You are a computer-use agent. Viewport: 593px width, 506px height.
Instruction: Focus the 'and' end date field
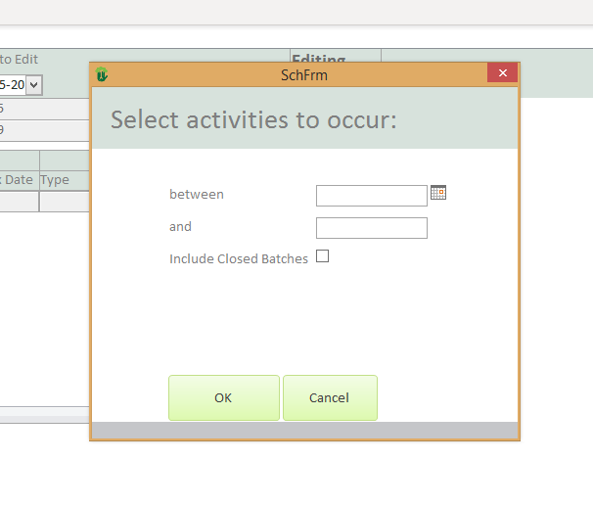coord(371,228)
